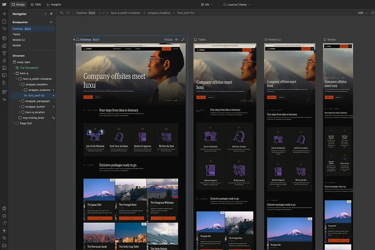Undo the last action
375x250 pixels.
point(62,13)
